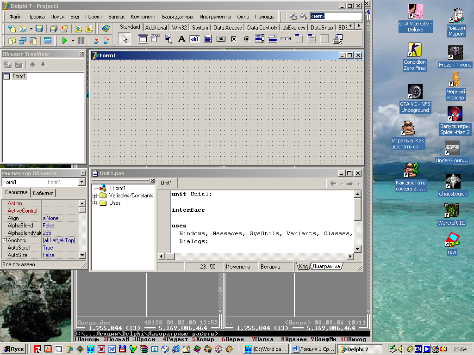
Task: Select the arrow pointer tool in palette
Action: click(x=125, y=39)
